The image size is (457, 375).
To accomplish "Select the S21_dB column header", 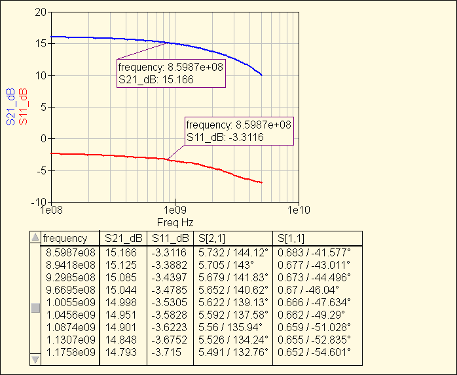I will point(122,239).
